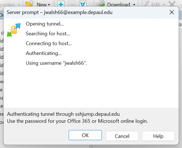Click the Edit pencil icon
This screenshot has height=148, width=182.
(x=145, y=4)
